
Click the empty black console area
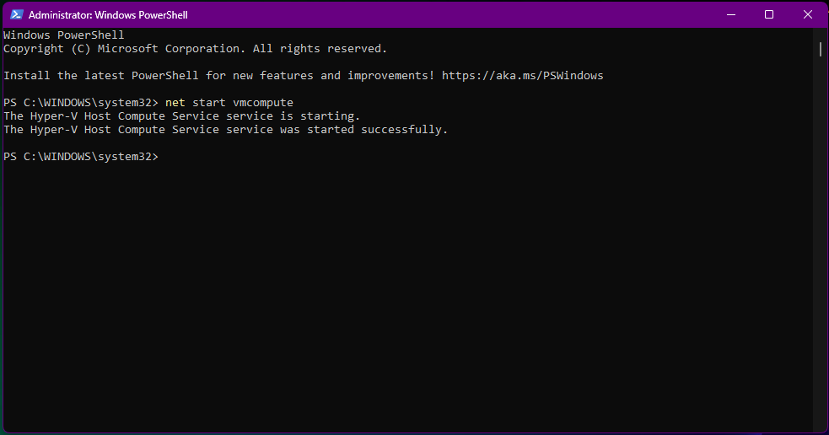point(407,296)
